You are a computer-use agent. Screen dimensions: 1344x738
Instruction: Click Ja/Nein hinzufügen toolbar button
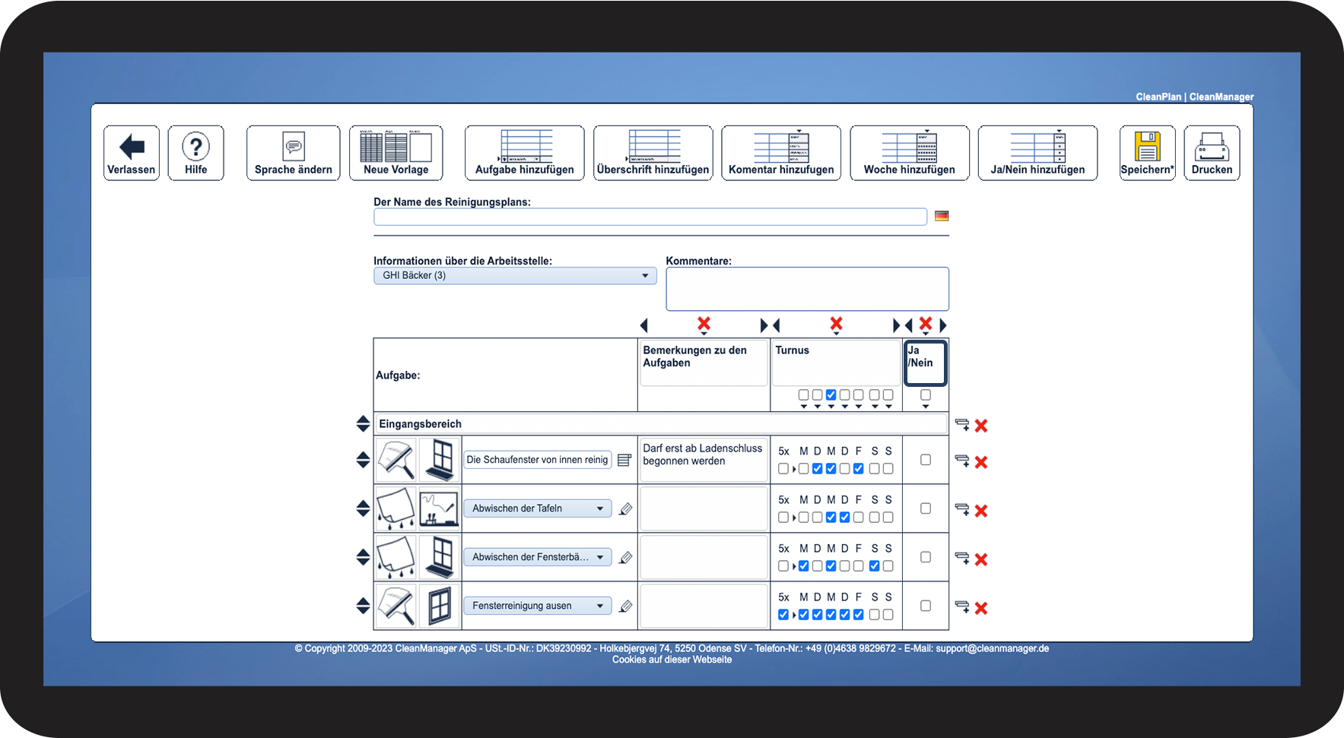click(x=1037, y=153)
